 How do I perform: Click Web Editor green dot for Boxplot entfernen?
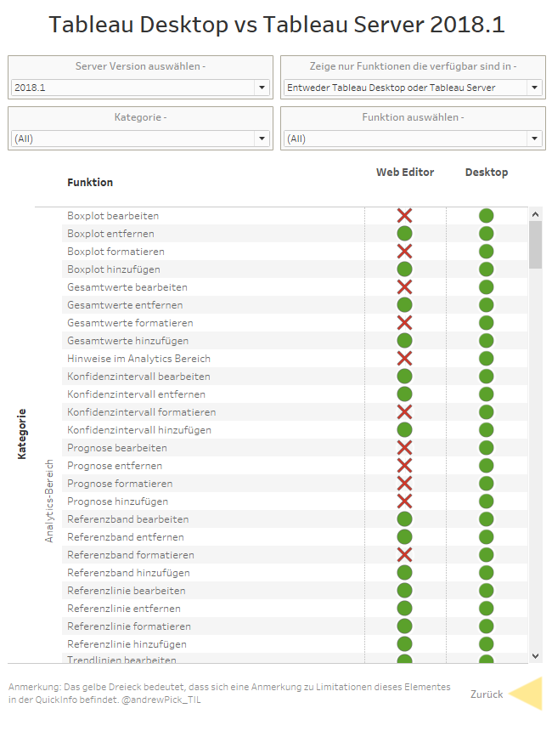[404, 234]
